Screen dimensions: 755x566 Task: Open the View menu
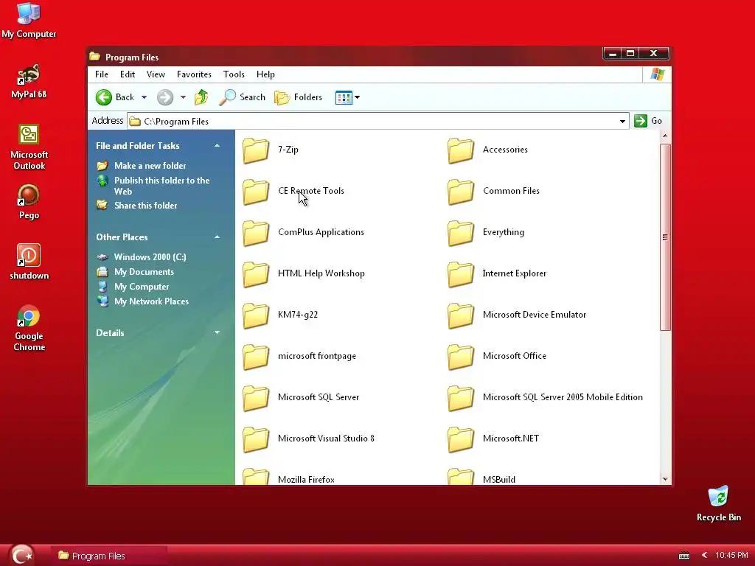(x=156, y=74)
